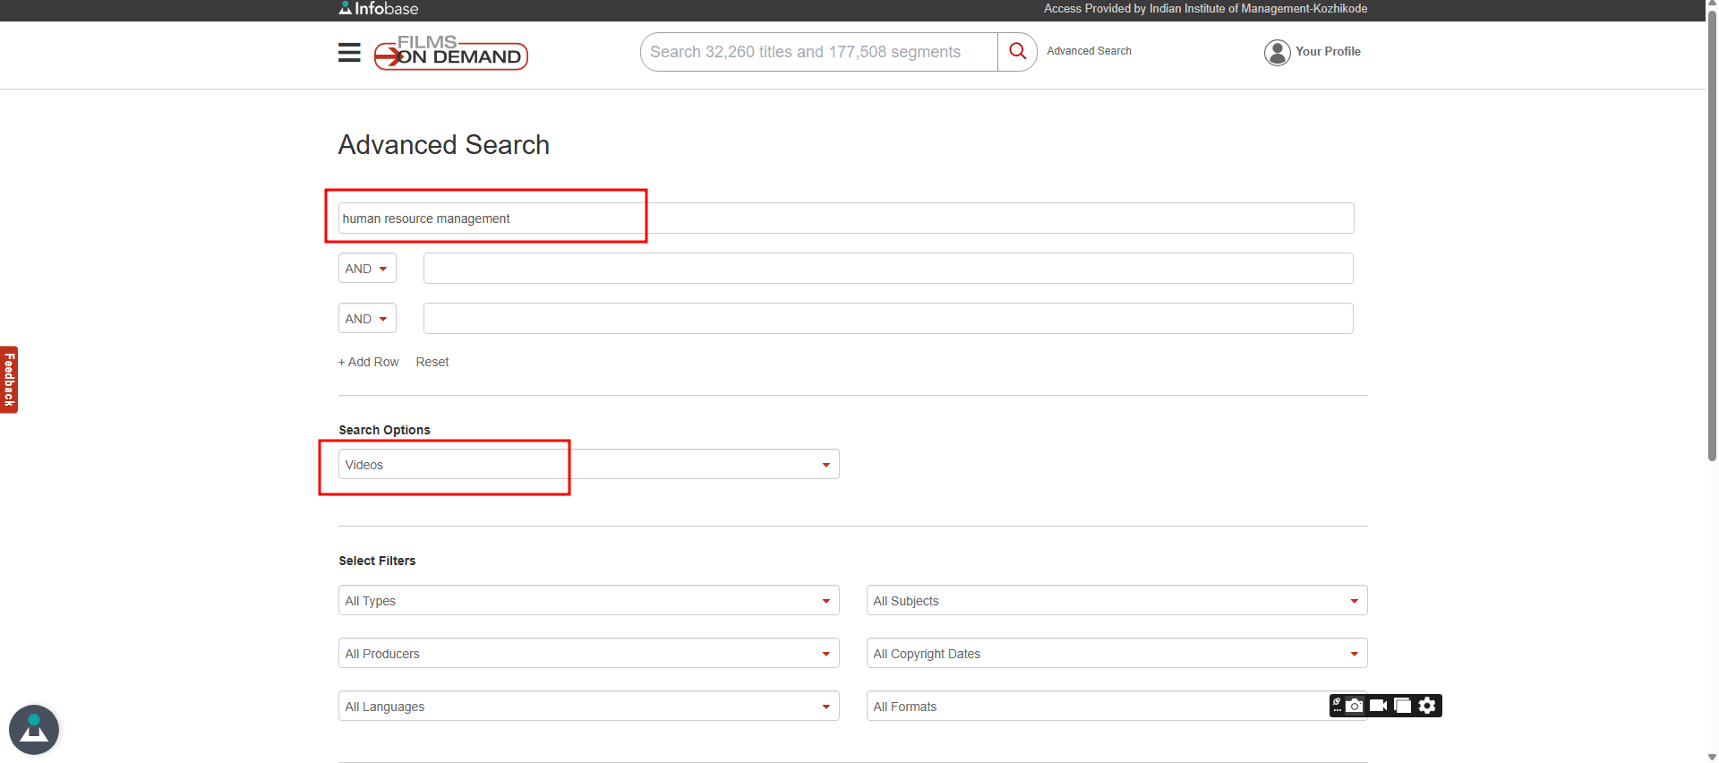Open the Your Profile avatar icon
Image resolution: width=1719 pixels, height=763 pixels.
(1277, 52)
